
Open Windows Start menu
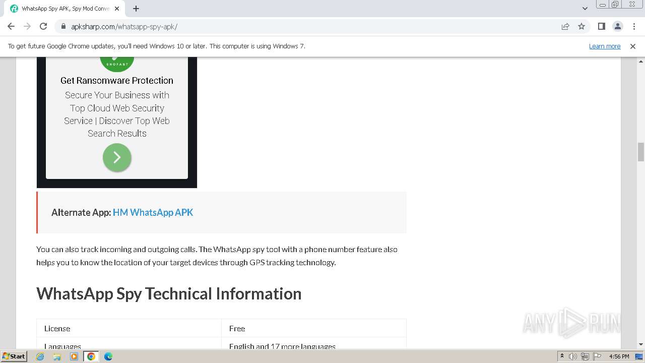click(14, 356)
